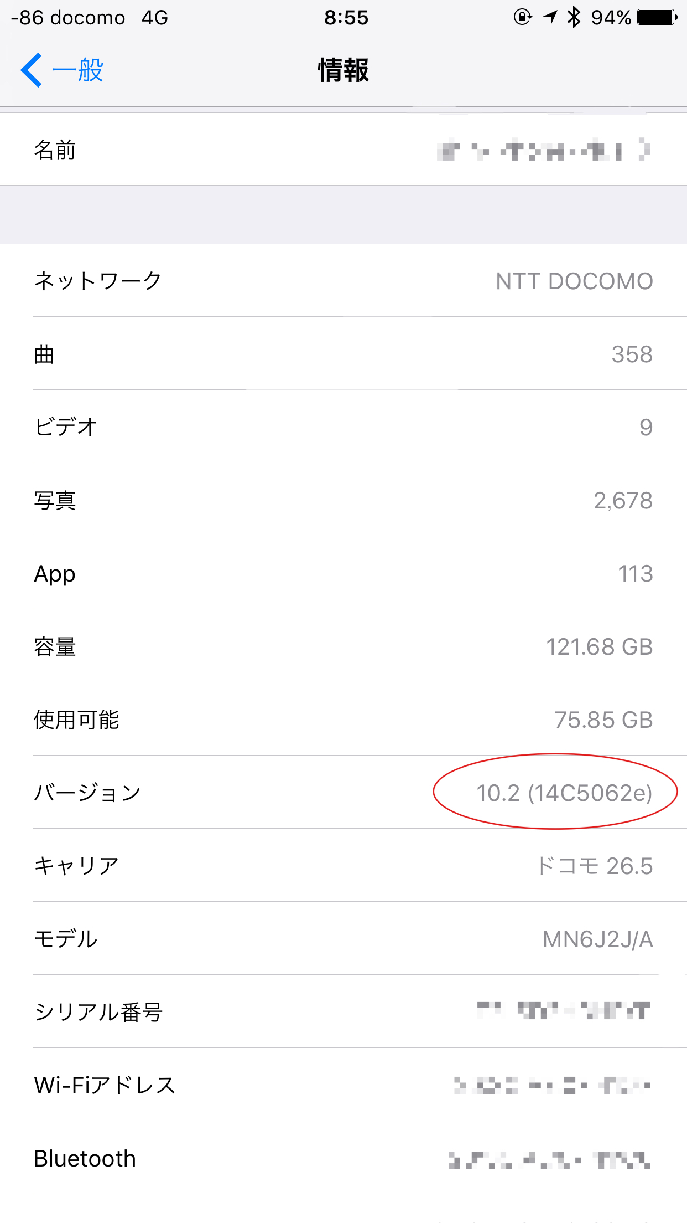Screen dimensions: 687x1223
Task: Tap the シリアル番号 row
Action: pyautogui.click(x=343, y=1012)
